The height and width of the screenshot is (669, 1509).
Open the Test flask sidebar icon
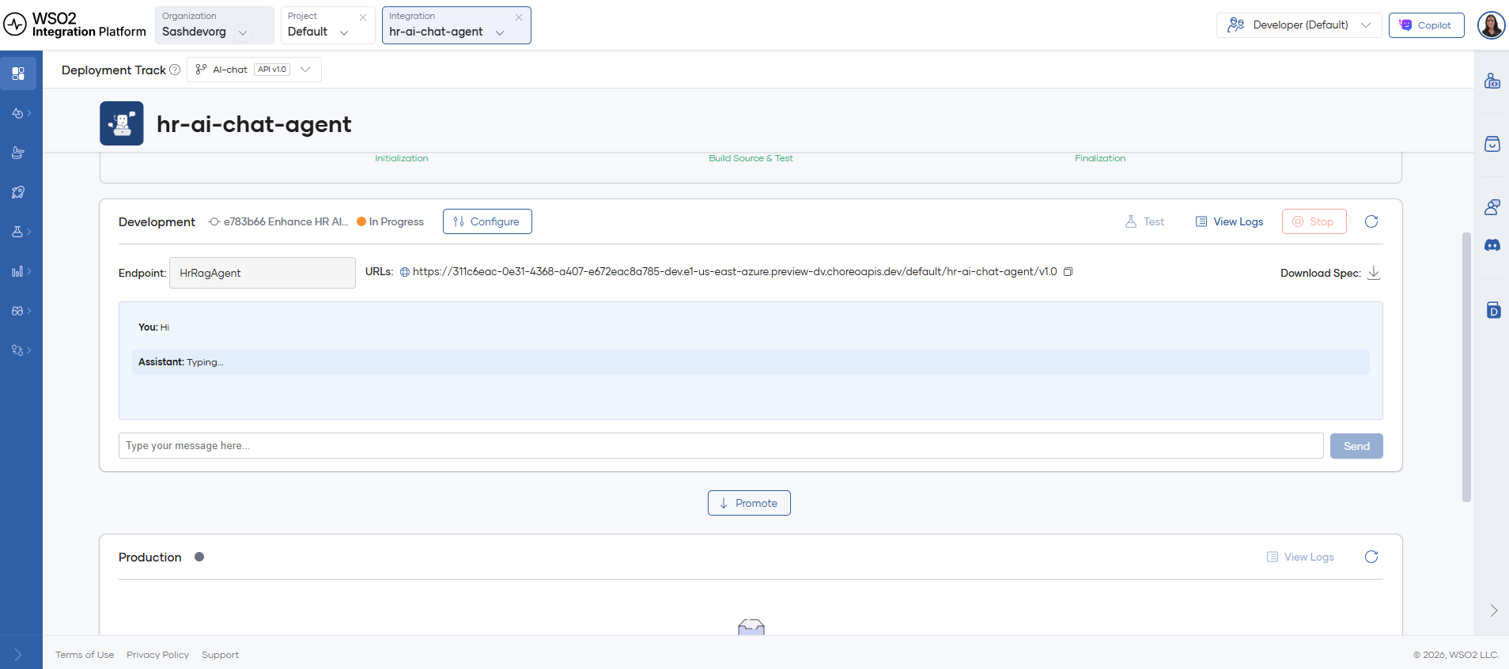pos(18,232)
